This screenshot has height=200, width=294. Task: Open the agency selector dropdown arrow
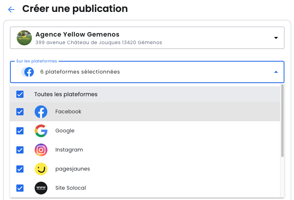(x=276, y=38)
